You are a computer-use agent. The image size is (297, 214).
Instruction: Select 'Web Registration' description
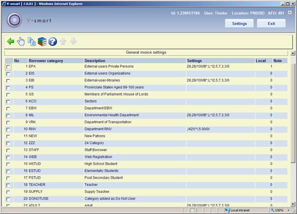coord(98,157)
